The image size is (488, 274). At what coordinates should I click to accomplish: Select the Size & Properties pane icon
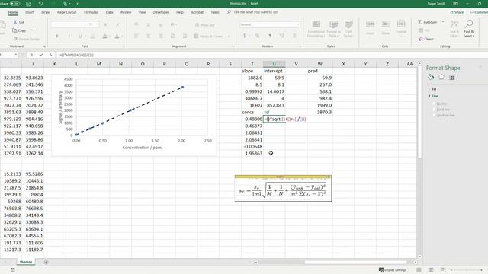pos(452,77)
